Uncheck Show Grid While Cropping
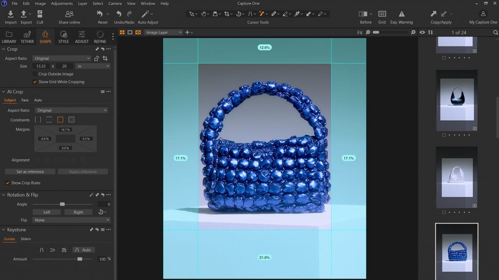Viewport: 499px width, 280px height. tap(35, 82)
